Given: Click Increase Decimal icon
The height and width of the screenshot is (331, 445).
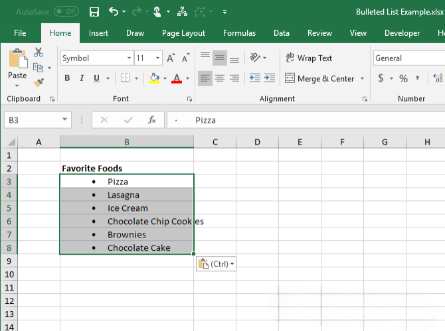Looking at the screenshot, I should (x=438, y=78).
